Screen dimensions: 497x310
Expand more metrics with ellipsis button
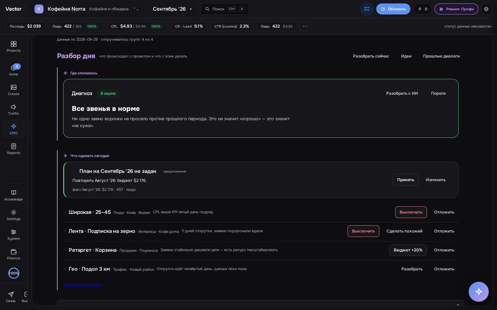pos(305,26)
